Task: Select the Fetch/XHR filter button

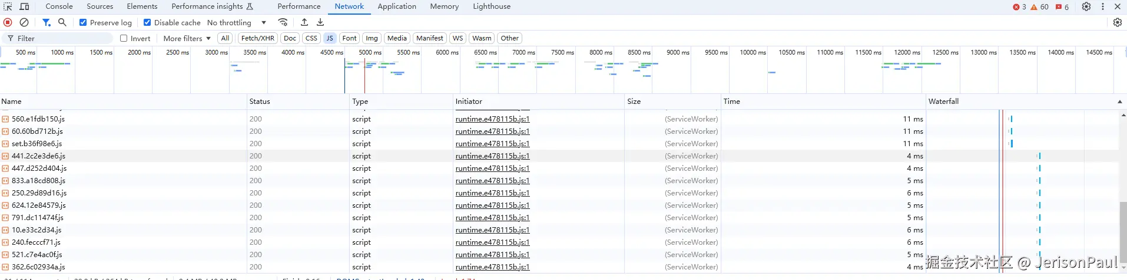Action: [258, 38]
